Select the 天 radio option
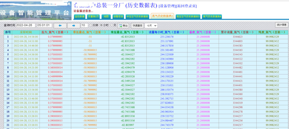This screenshot has height=129, width=289. click(x=112, y=25)
